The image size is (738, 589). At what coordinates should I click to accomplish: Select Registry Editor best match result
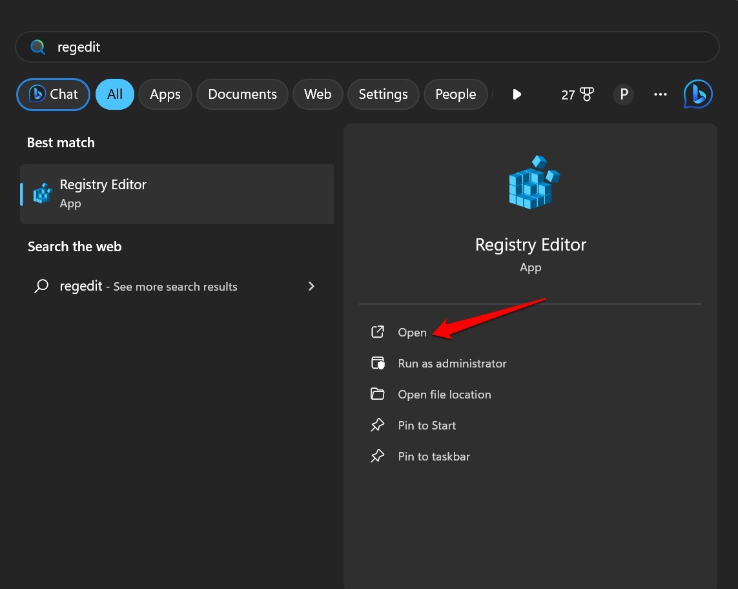click(x=177, y=194)
